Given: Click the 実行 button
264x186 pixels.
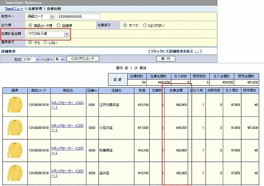Looking at the screenshot, I should tap(166, 59).
